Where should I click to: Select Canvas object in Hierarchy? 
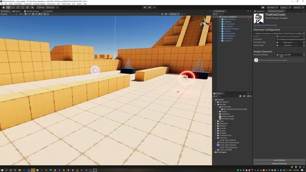[227, 31]
